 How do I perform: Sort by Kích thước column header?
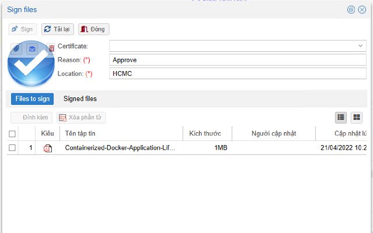(x=207, y=133)
